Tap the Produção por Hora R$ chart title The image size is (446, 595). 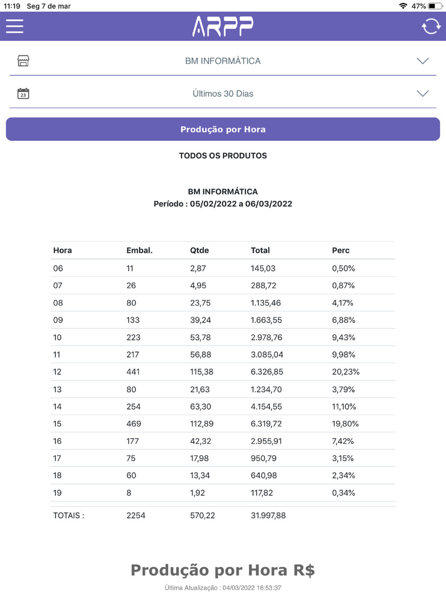223,570
